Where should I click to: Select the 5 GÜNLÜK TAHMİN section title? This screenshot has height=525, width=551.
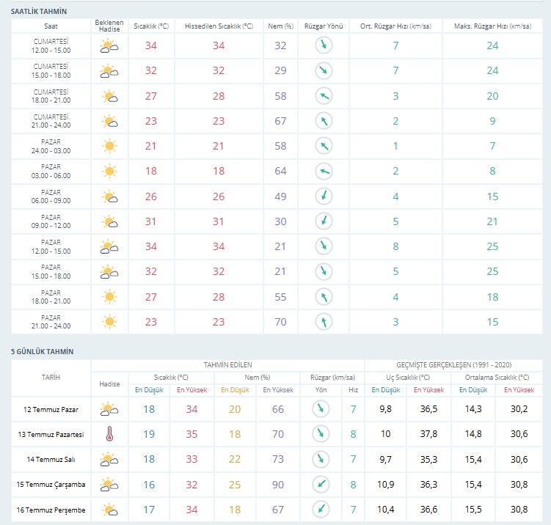[42, 351]
